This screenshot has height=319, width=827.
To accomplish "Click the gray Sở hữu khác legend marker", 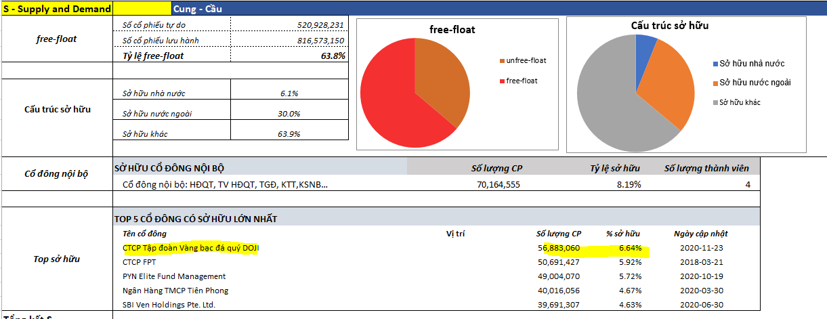I will point(716,102).
